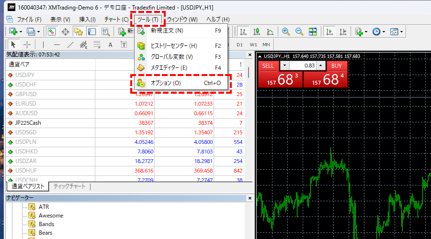Select オプション (O) from the tools menu
The height and width of the screenshot is (239, 431).
[x=166, y=83]
